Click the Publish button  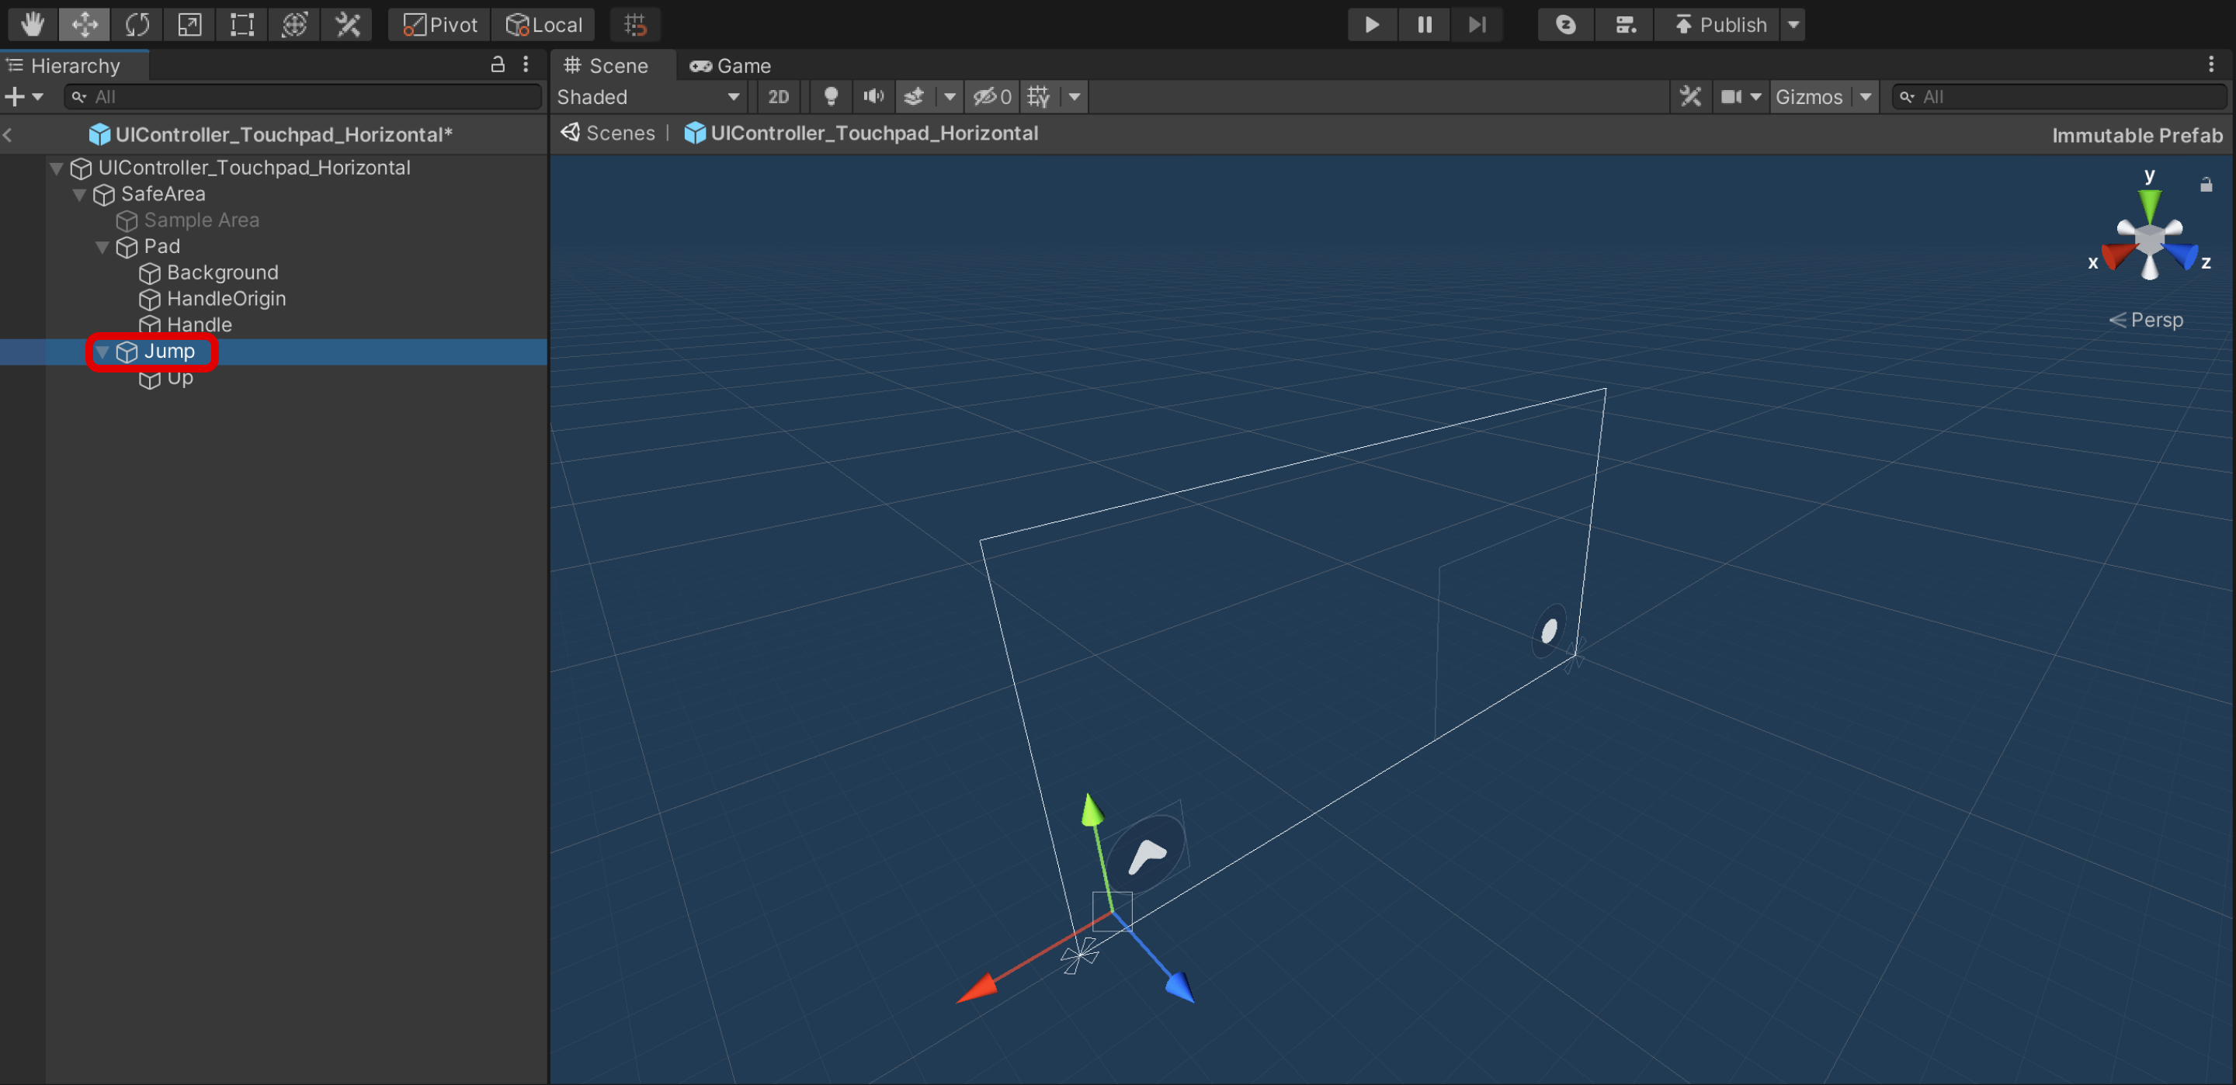1720,24
